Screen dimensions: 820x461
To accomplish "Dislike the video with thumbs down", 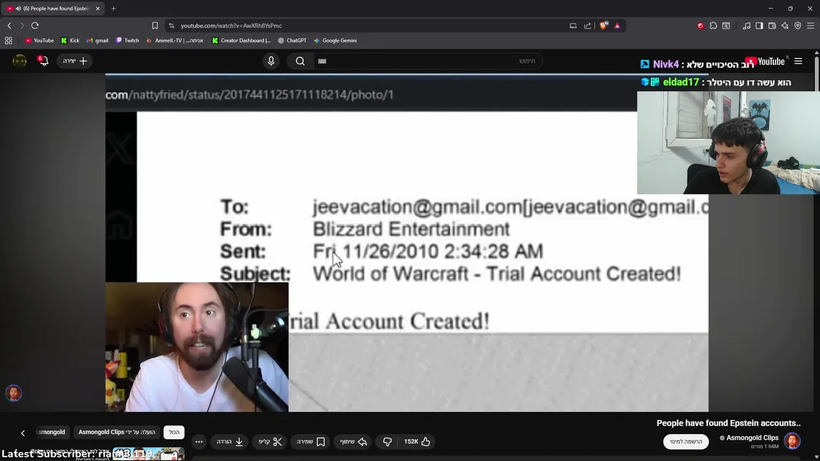I will pos(387,442).
